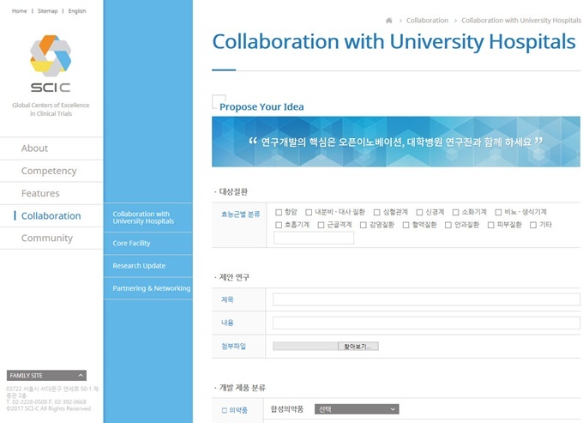Click the Sitemap link
This screenshot has height=423, width=583.
[x=48, y=11]
